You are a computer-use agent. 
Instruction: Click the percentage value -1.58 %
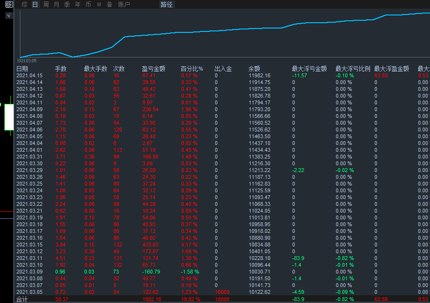coord(190,272)
